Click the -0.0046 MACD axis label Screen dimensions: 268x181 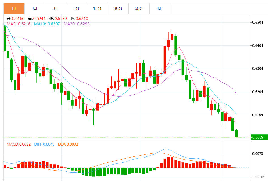pyautogui.click(x=258, y=177)
